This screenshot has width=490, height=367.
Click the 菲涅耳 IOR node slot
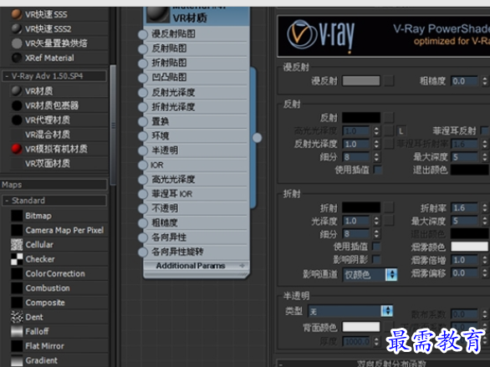point(197,194)
